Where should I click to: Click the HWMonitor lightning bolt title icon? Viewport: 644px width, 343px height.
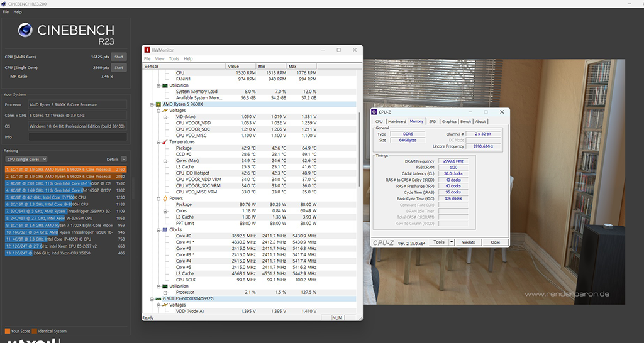147,50
